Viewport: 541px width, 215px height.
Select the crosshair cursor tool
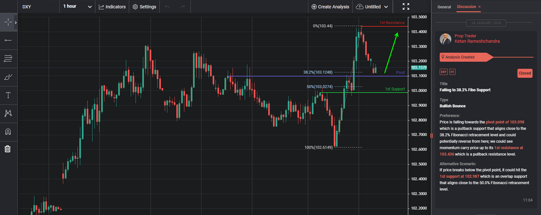8,22
